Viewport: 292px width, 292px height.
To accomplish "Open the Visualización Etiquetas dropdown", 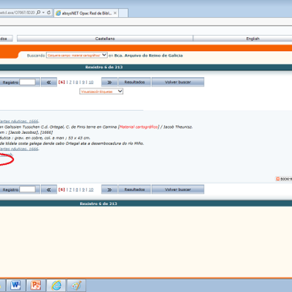I will coord(102,91).
